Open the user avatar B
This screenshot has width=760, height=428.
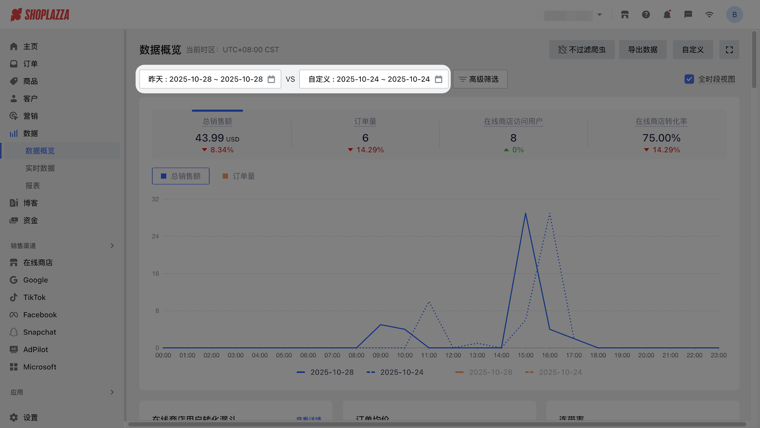pos(734,15)
